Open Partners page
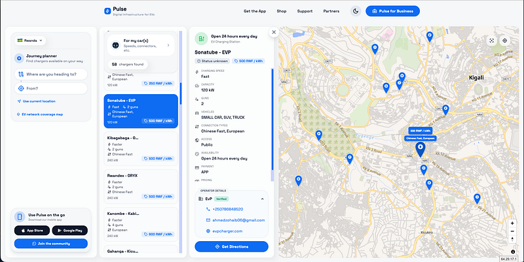524x262 pixels. (x=331, y=11)
